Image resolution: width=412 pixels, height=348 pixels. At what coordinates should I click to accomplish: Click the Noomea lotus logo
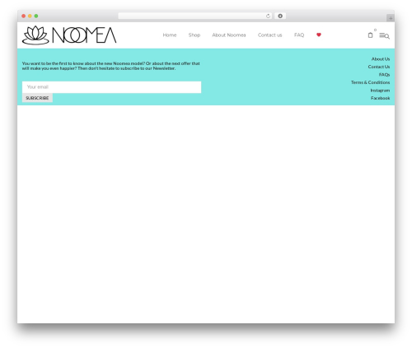[x=69, y=35]
